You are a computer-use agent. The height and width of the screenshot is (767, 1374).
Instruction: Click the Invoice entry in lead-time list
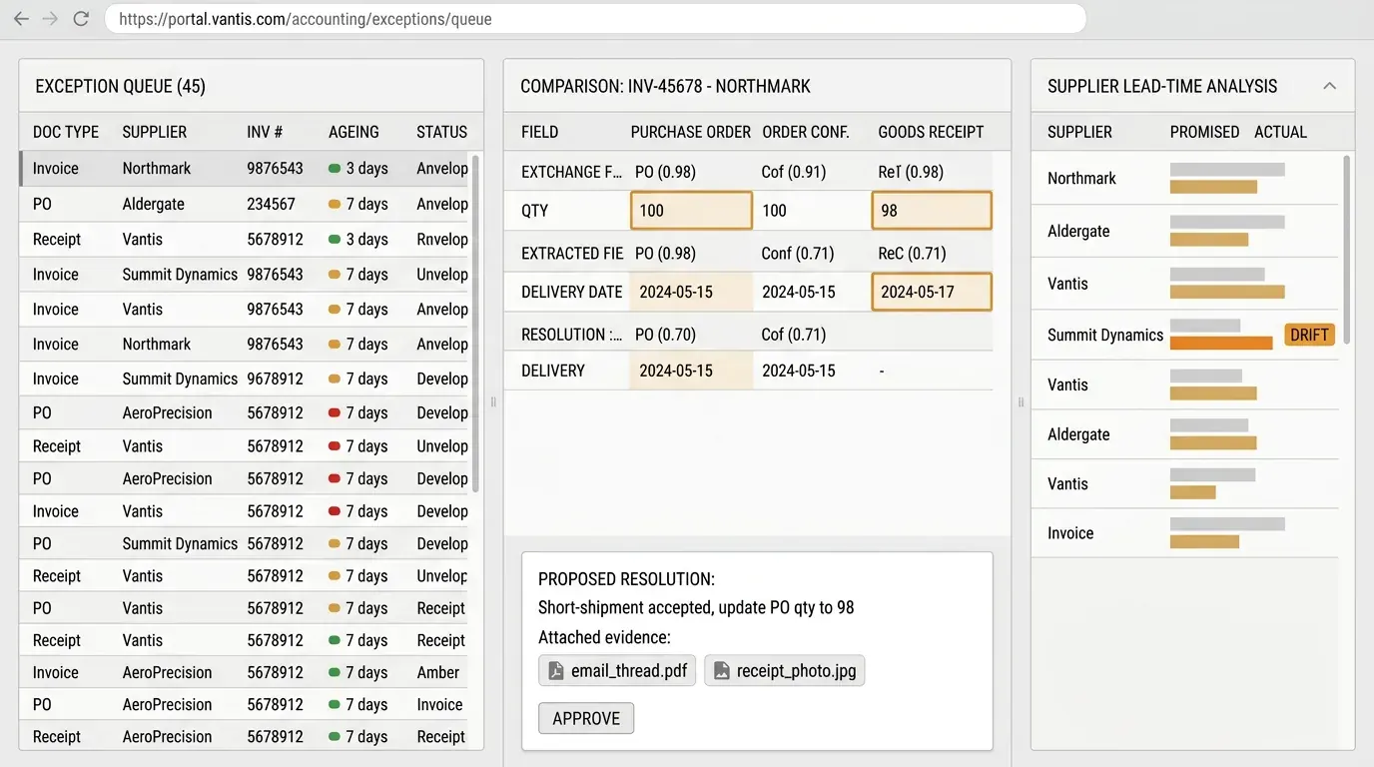(1070, 532)
